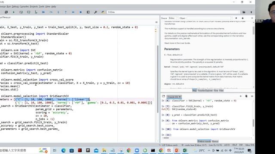This screenshot has width=275, height=154.
Task: Step into the function in the debugger
Action: [x=58, y=12]
